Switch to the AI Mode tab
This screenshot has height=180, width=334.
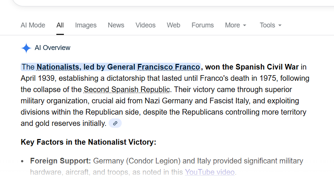click(x=33, y=25)
